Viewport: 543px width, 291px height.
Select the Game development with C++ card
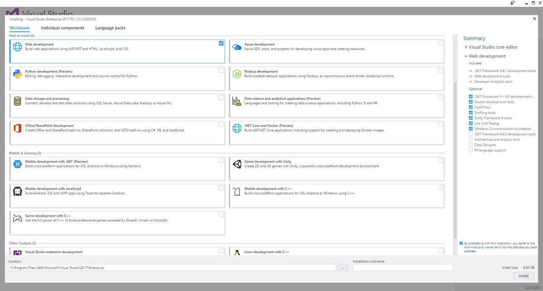point(117,223)
